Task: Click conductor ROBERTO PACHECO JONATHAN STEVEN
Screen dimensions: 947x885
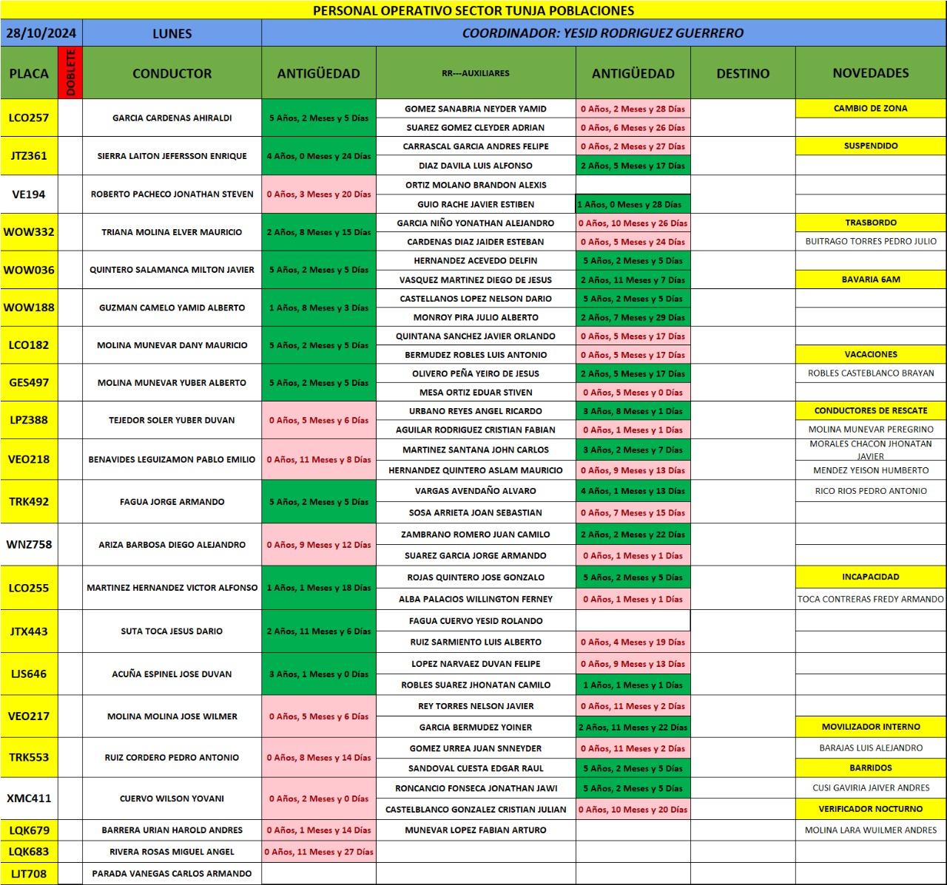Action: click(x=172, y=194)
